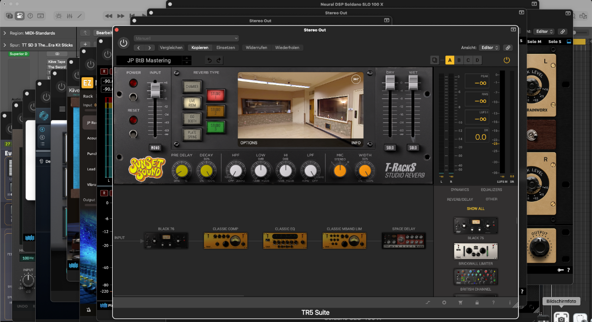Expand the Region: MIDI-Standards inspector section
The width and height of the screenshot is (592, 322).
click(x=5, y=33)
